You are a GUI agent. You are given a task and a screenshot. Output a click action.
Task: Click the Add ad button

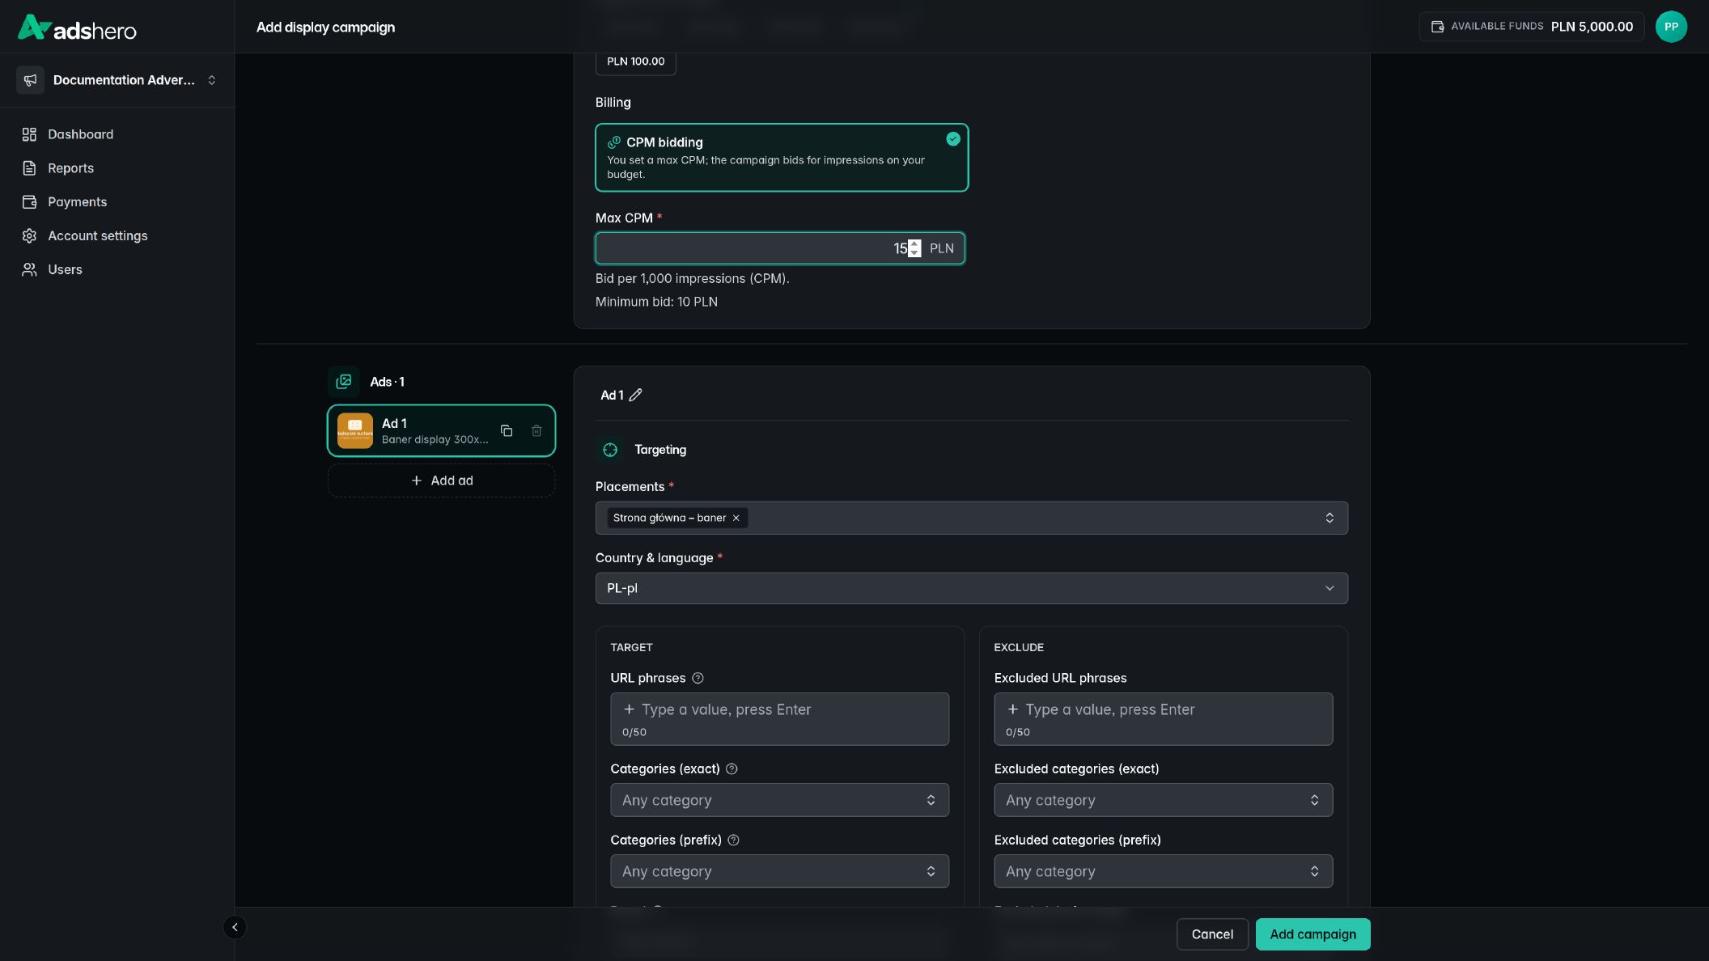click(x=442, y=480)
